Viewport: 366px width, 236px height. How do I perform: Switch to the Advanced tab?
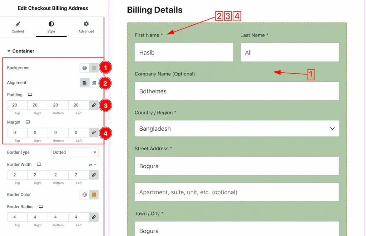tap(86, 27)
